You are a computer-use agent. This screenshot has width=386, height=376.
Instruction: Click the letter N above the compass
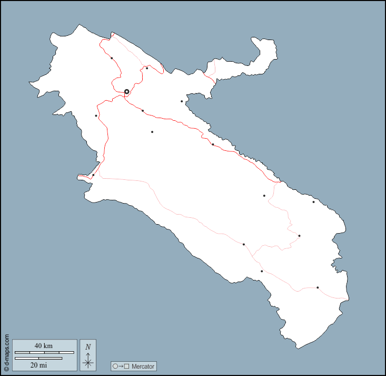(x=88, y=347)
